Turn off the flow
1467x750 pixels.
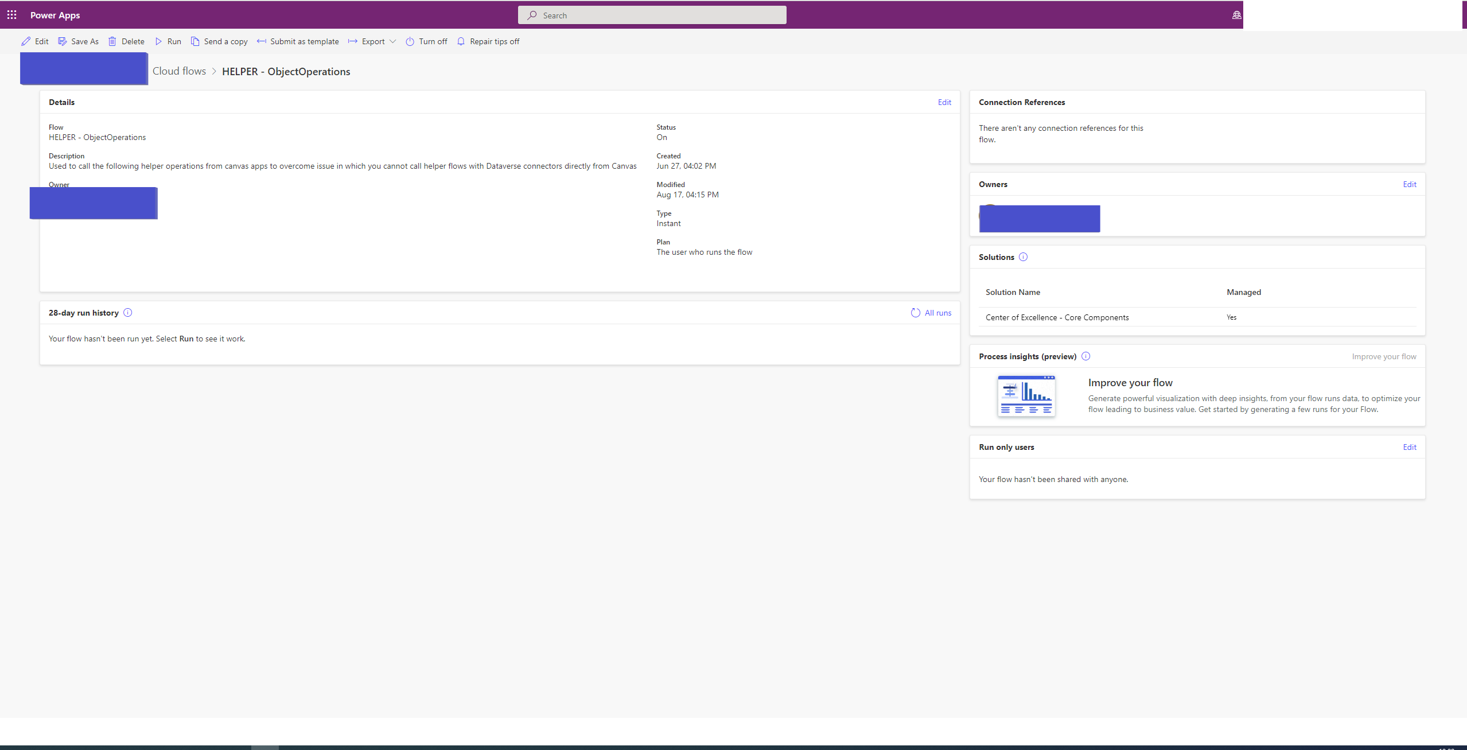[426, 41]
